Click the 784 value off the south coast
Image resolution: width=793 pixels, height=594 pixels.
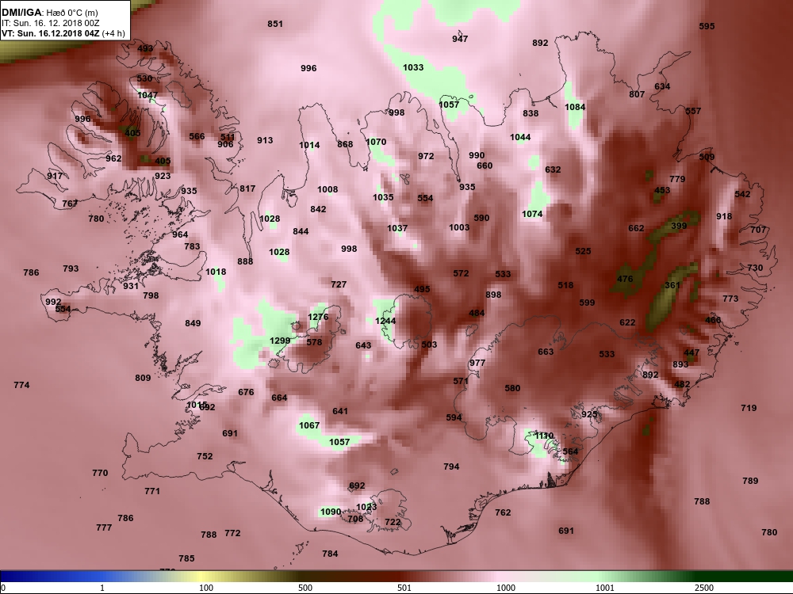330,554
